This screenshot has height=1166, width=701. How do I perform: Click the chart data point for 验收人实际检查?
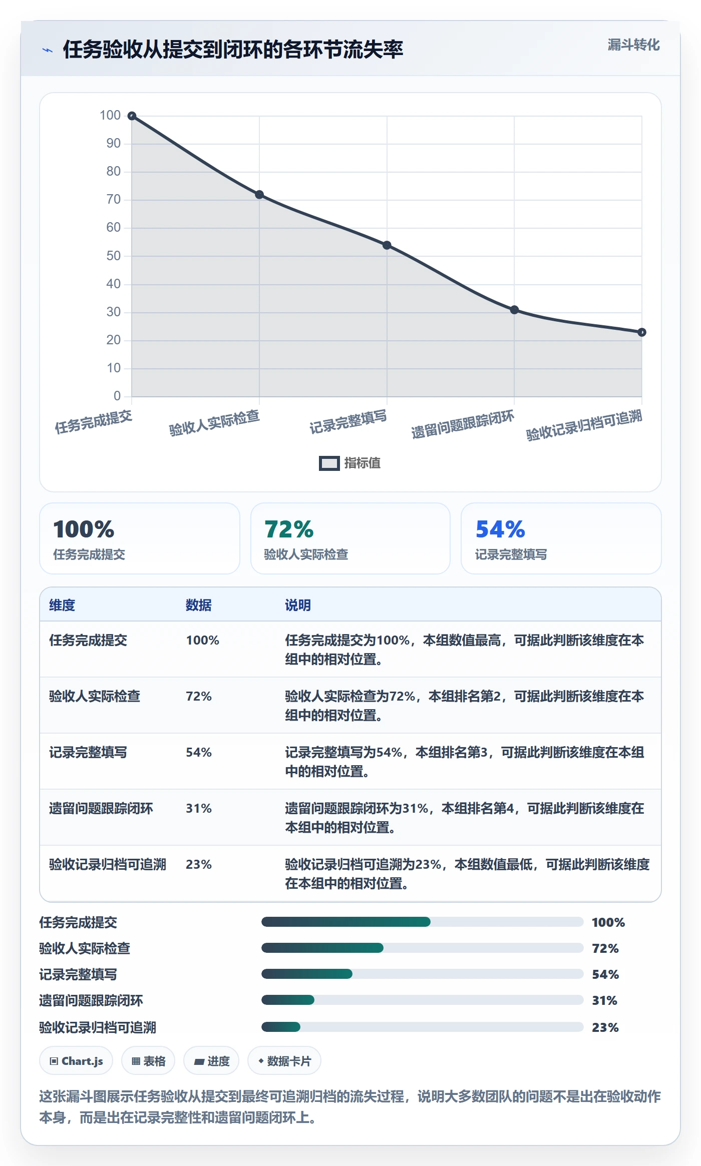pos(259,195)
